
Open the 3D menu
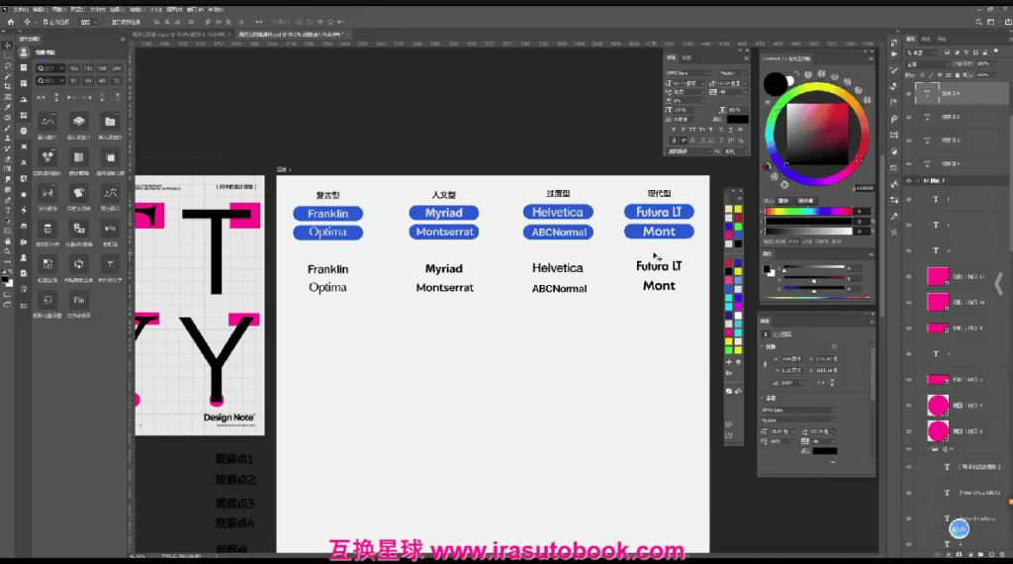(156, 10)
